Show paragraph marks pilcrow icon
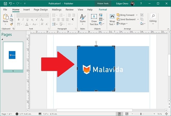 (73, 20)
